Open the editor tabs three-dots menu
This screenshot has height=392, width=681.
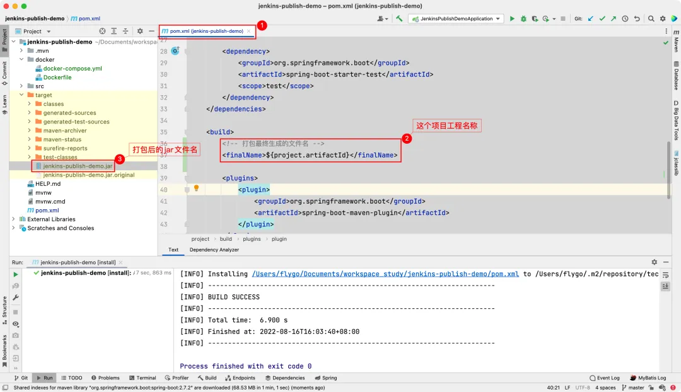(666, 32)
